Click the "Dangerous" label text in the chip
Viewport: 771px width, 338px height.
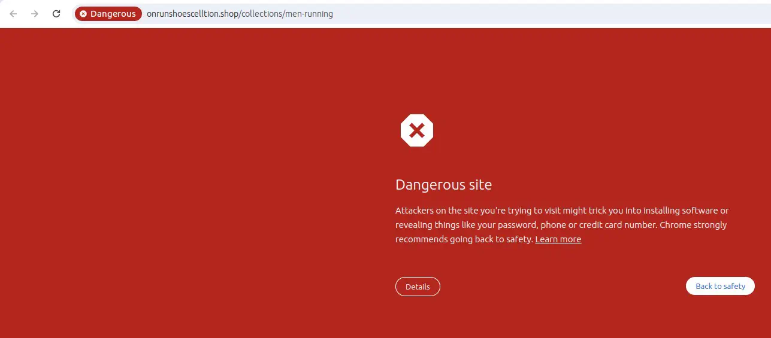point(113,14)
